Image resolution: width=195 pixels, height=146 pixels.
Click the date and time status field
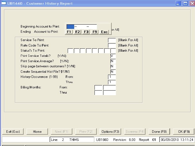click(x=177, y=140)
